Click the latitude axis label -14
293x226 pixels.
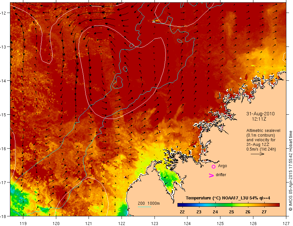(4, 81)
